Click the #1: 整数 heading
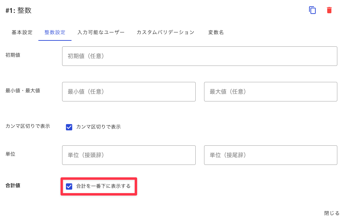The height and width of the screenshot is (221, 345). click(x=18, y=10)
